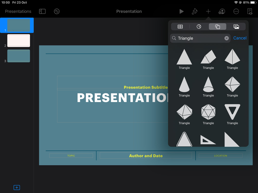Viewport: 258px width, 193px height.
Task: Open the More options menu
Action: coord(236,11)
